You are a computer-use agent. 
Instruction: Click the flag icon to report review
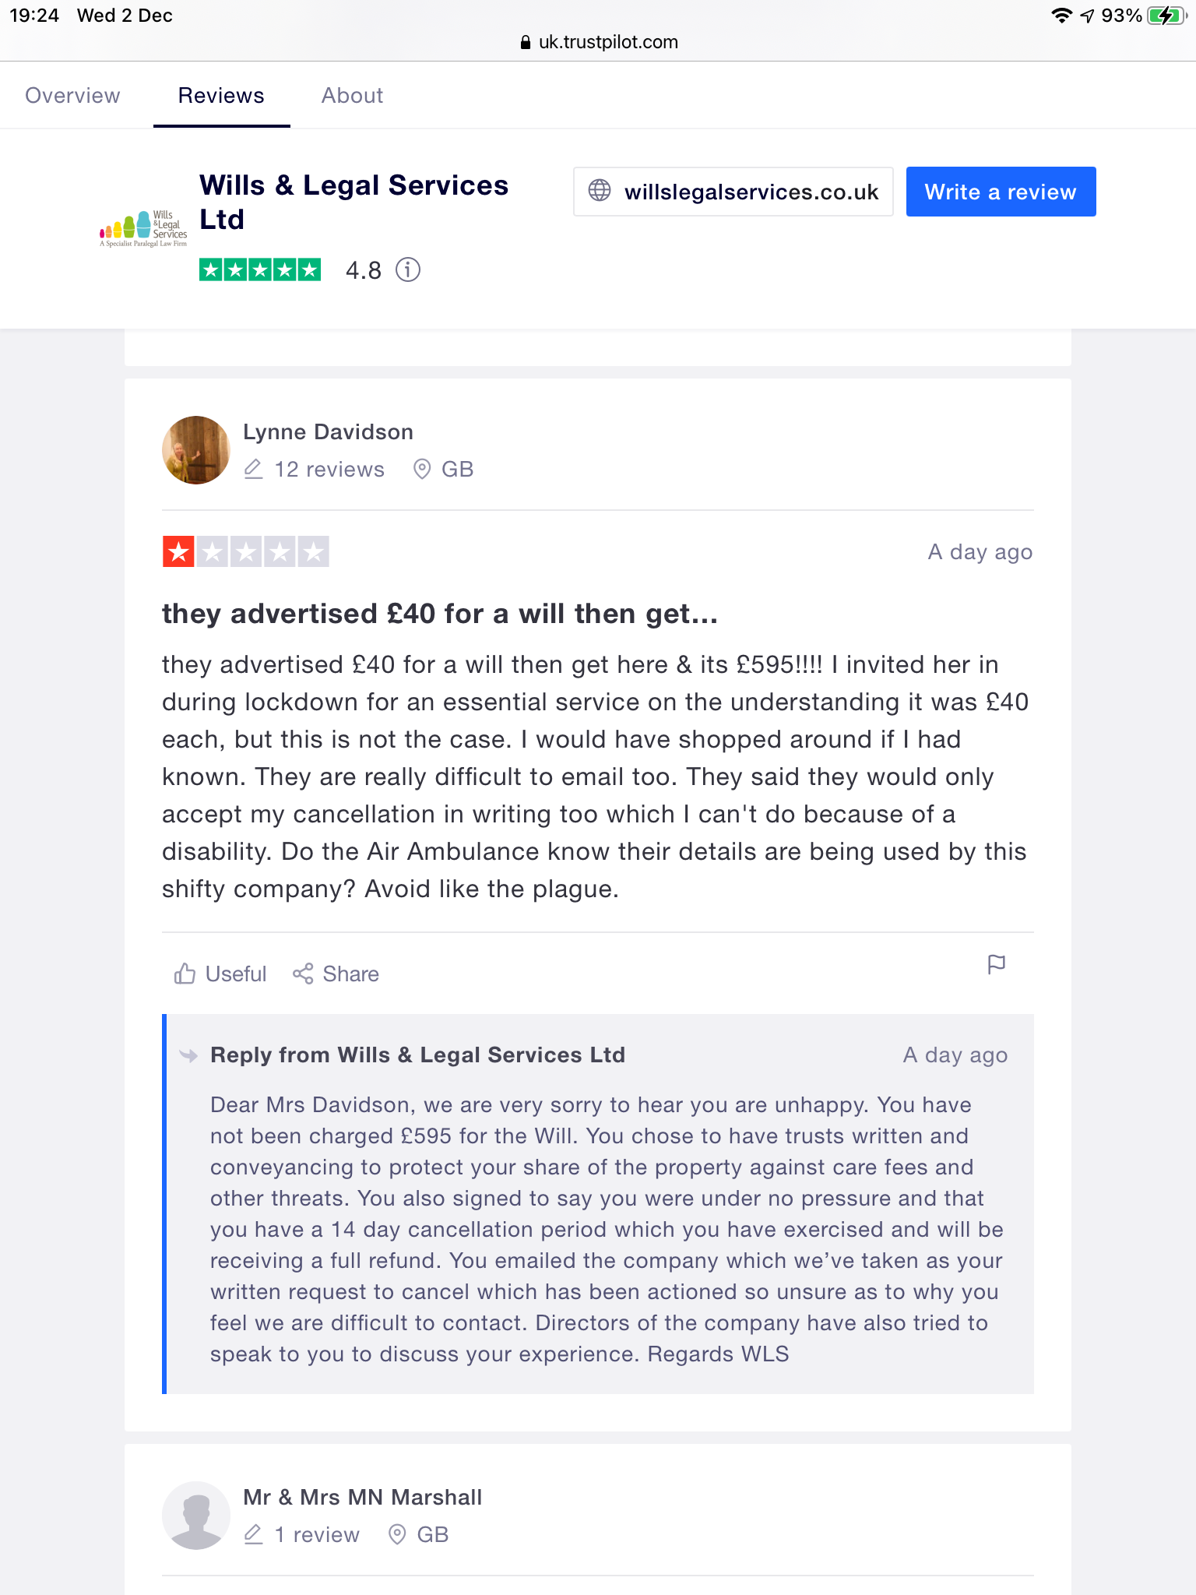(996, 965)
